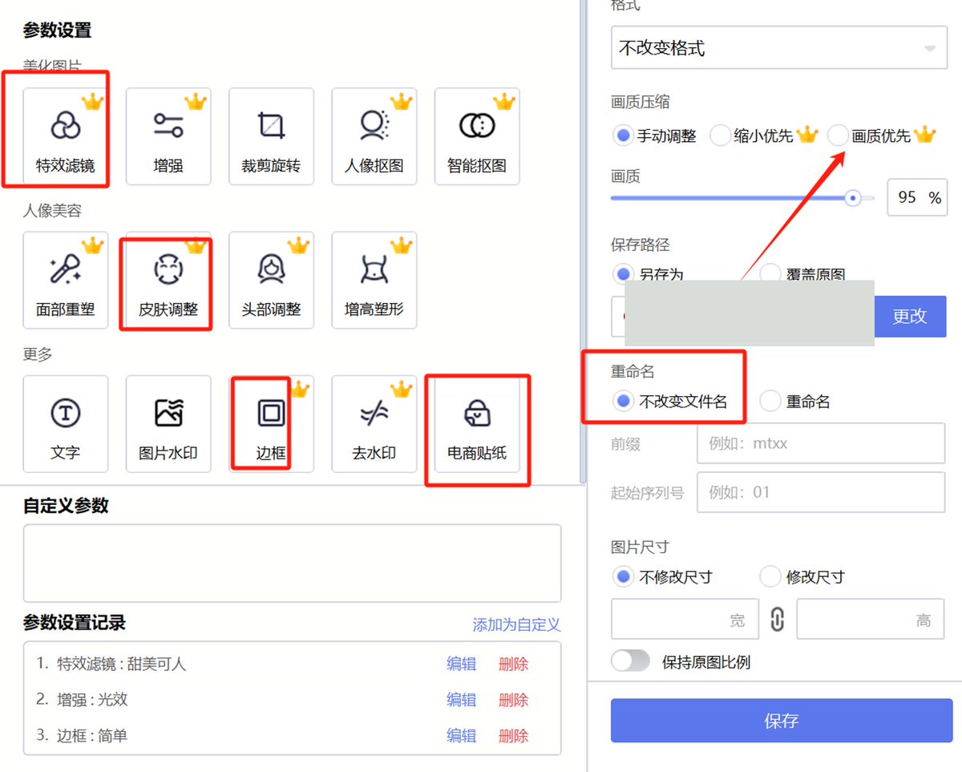Click the 参数设置记录 heading
This screenshot has width=962, height=772.
(74, 623)
